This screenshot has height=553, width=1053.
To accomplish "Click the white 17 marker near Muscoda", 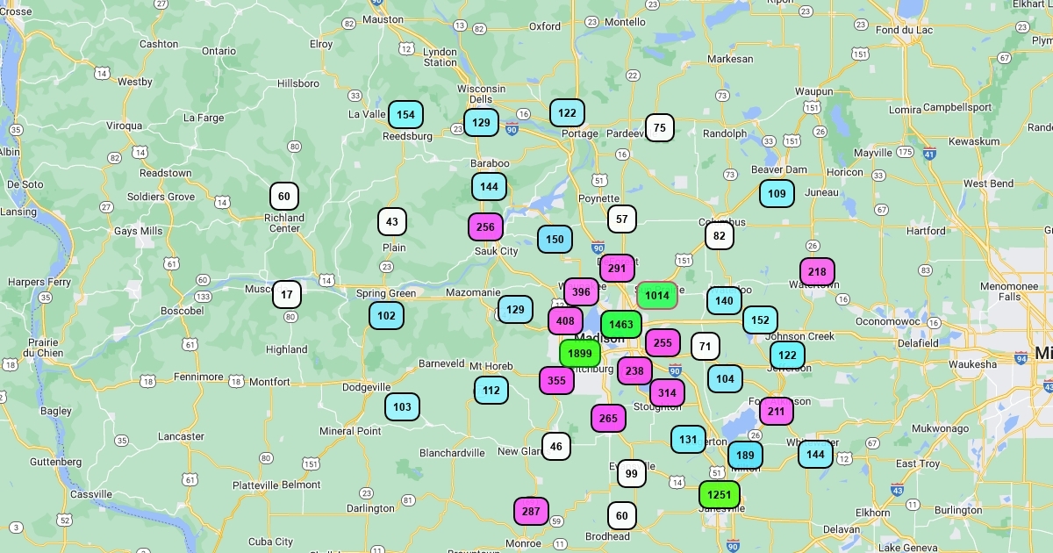I will coord(286,294).
